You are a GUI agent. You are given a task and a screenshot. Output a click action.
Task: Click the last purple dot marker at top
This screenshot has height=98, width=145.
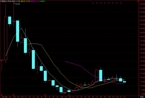click(x=121, y=3)
